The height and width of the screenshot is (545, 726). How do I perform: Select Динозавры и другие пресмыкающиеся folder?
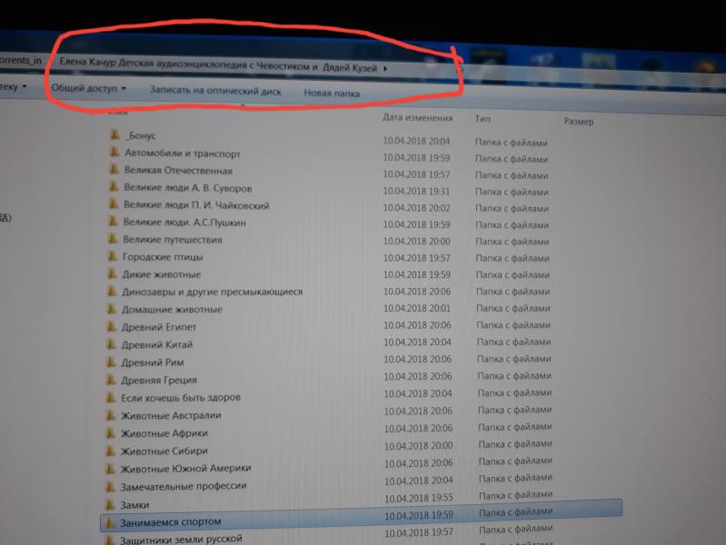click(212, 292)
